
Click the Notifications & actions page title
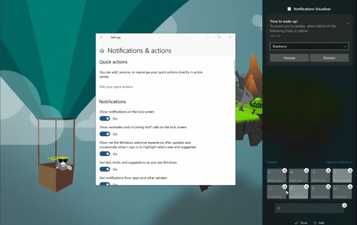(139, 51)
